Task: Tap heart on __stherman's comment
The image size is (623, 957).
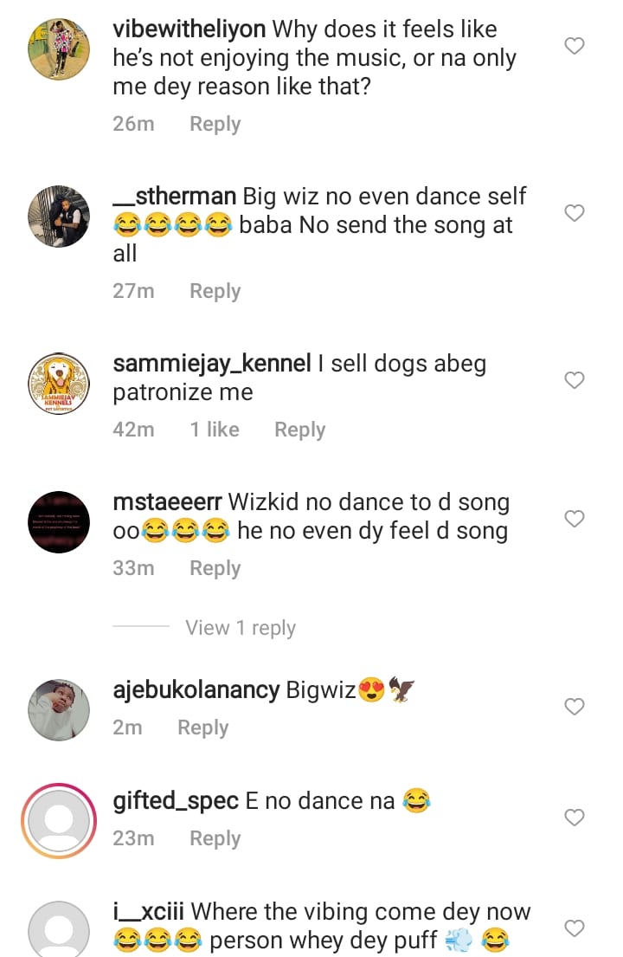Action: (575, 213)
